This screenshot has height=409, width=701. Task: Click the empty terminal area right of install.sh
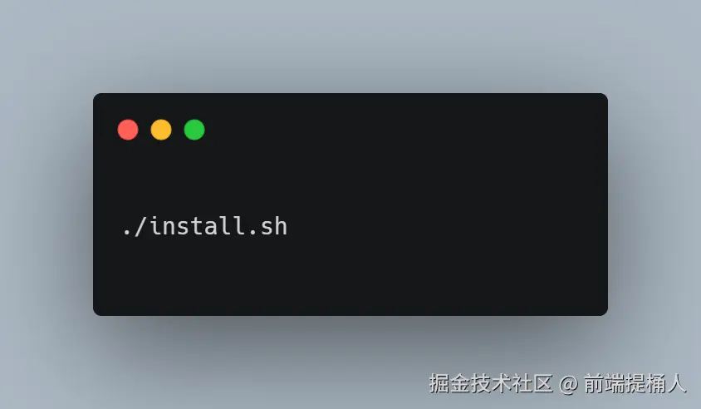tap(447, 226)
